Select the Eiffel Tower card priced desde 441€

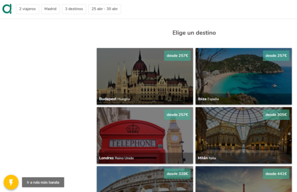(x=244, y=179)
